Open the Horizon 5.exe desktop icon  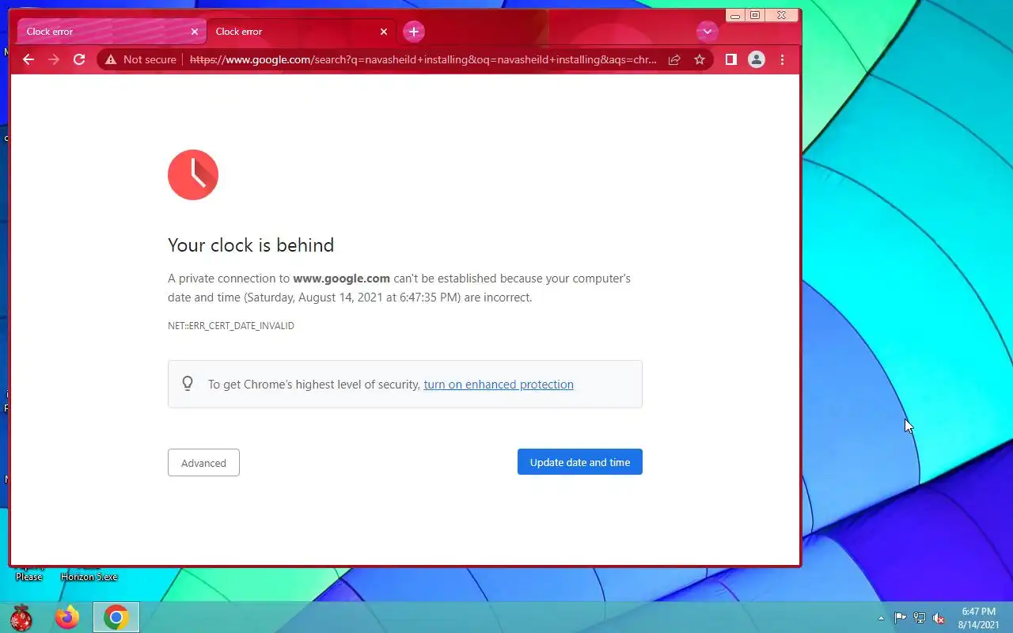click(x=89, y=577)
